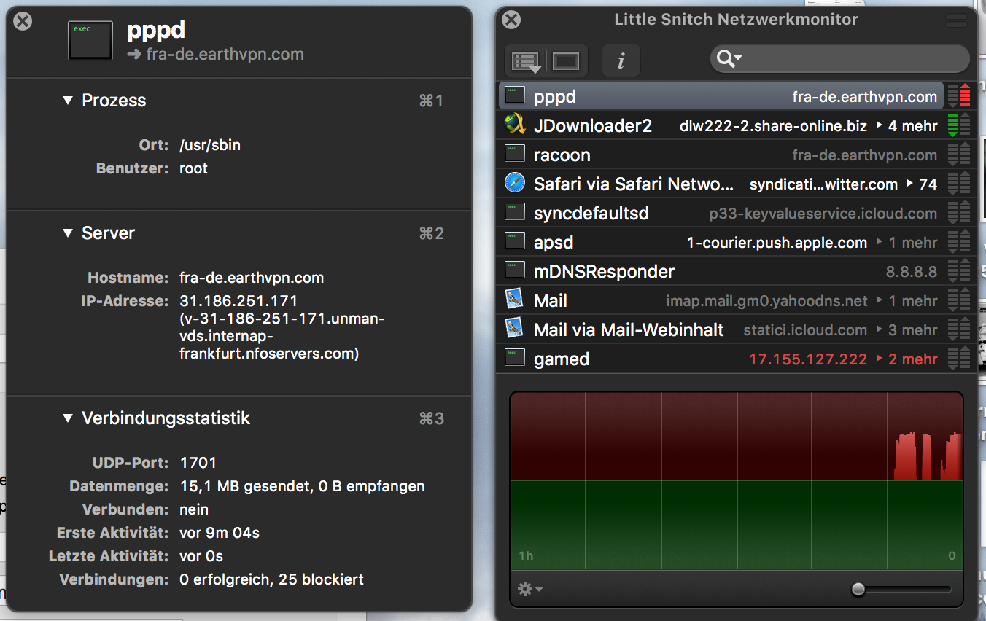
Task: Click the large exec icon in the pppd inspector
Action: point(90,40)
